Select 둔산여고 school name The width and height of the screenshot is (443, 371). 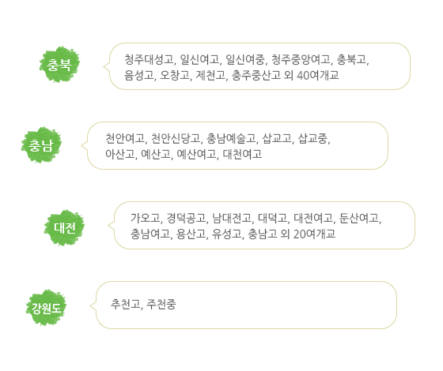[x=359, y=218]
